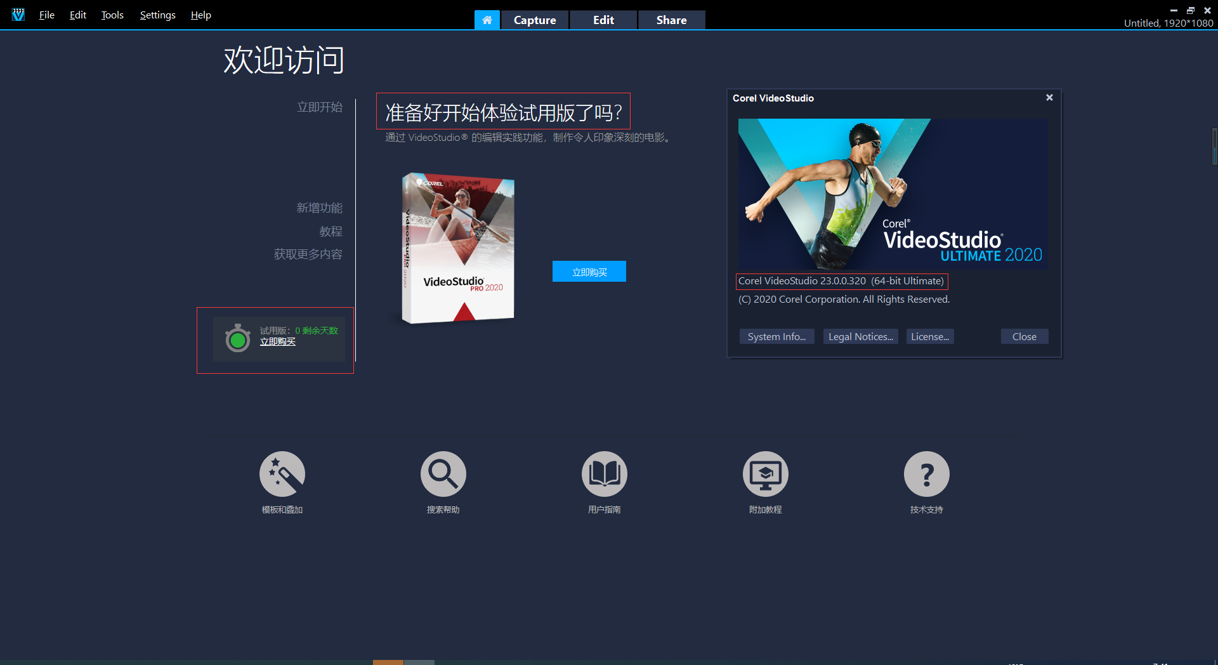This screenshot has height=665, width=1218.
Task: Open the Edit menu in menu bar
Action: pyautogui.click(x=78, y=15)
